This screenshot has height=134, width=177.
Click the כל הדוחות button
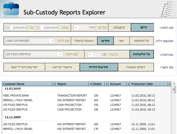(x=142, y=41)
